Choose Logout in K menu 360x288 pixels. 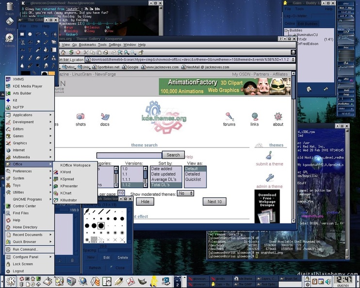tap(30, 271)
